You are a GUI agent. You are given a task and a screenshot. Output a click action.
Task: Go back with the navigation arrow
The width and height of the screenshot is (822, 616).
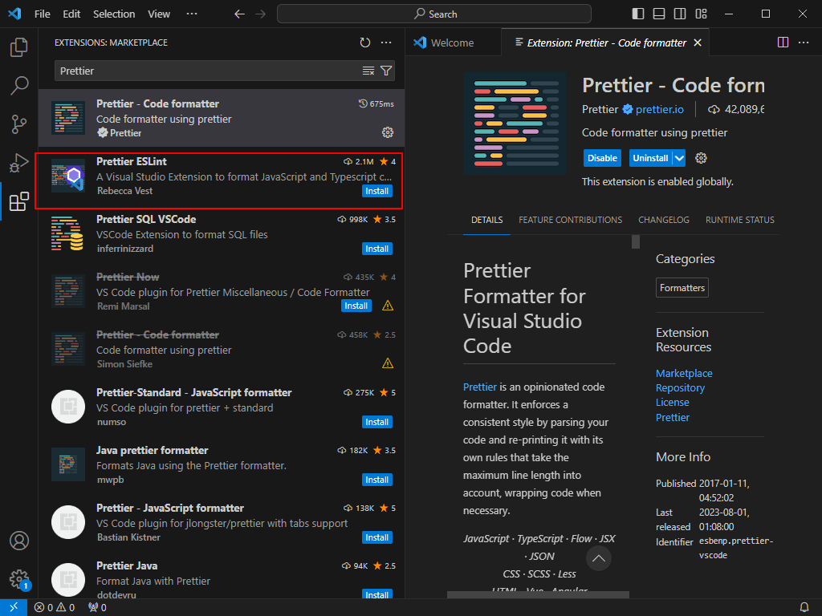click(239, 14)
